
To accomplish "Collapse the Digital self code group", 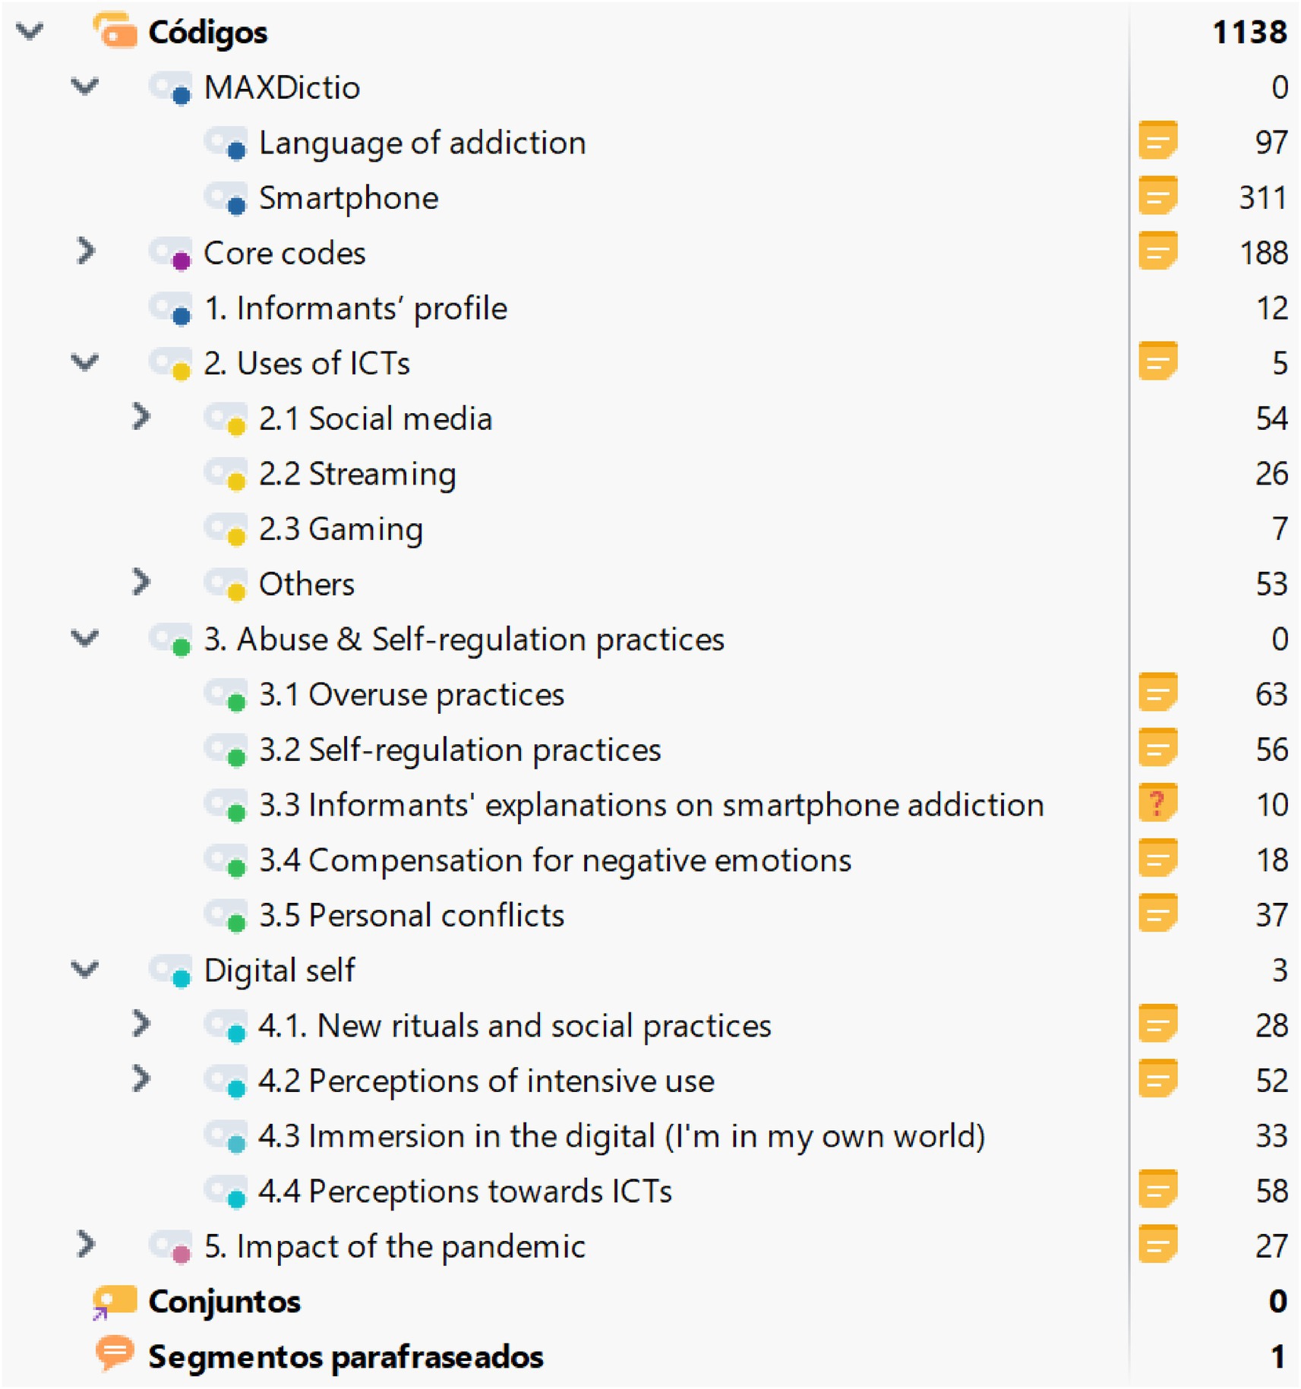I will pos(85,969).
